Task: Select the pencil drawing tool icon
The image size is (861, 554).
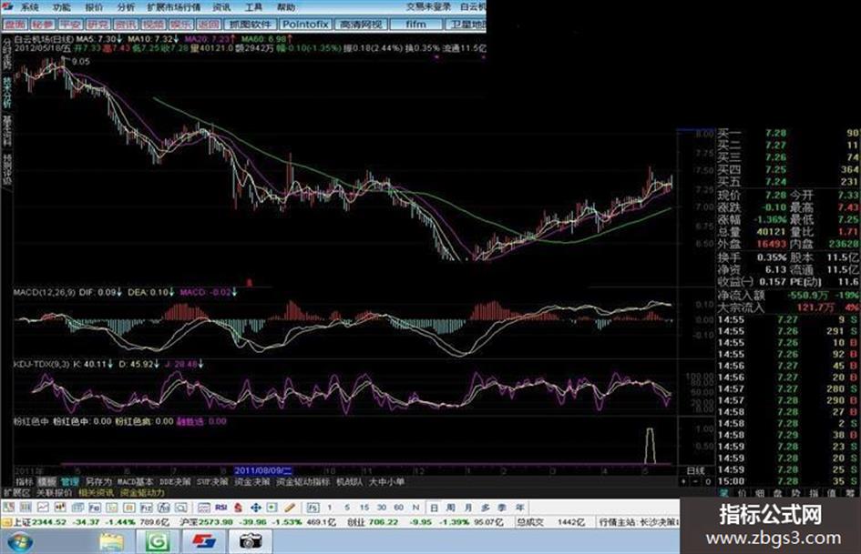Action: [290, 508]
